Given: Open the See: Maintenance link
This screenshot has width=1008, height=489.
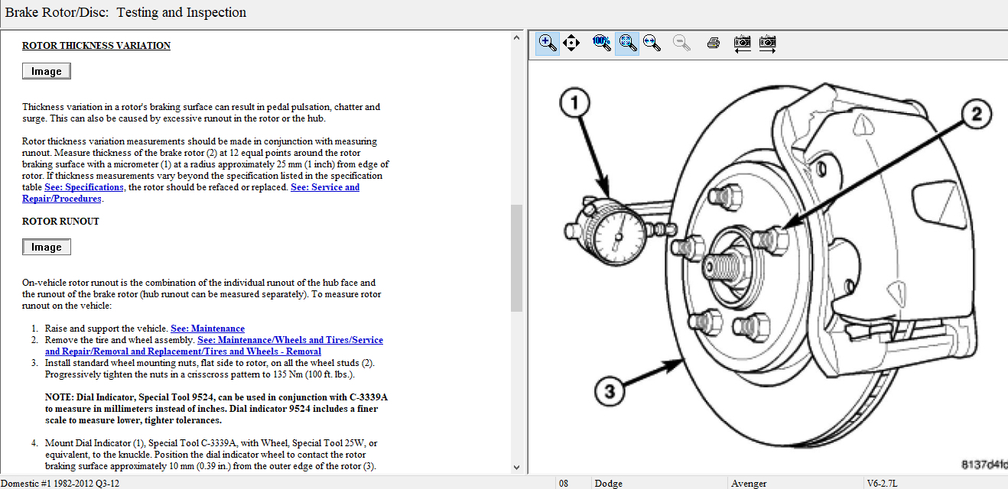Looking at the screenshot, I should click(x=208, y=329).
